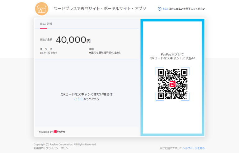The width and height of the screenshot is (239, 153).
Task: Select the 支払い詳細 tab
Action: (46, 24)
